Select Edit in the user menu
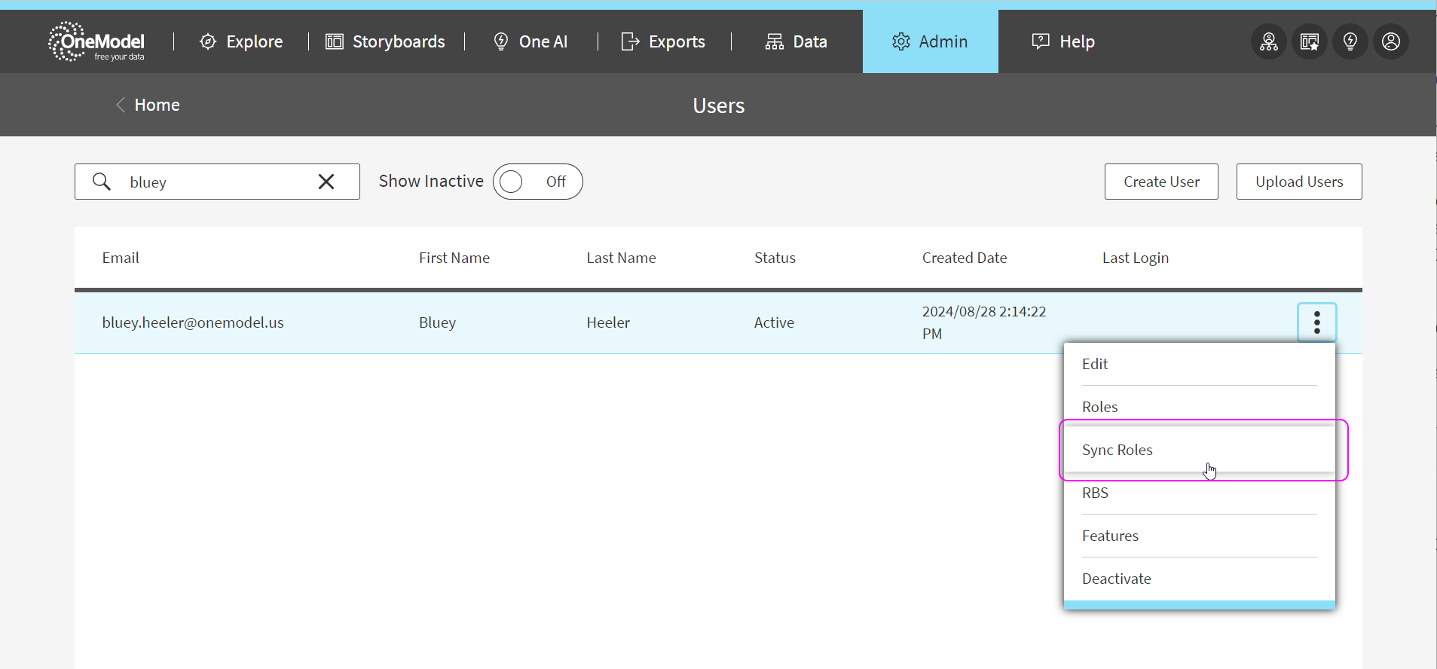 pyautogui.click(x=1200, y=364)
